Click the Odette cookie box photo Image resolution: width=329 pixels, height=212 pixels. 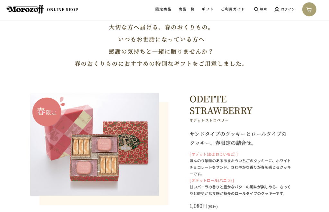coord(94,144)
